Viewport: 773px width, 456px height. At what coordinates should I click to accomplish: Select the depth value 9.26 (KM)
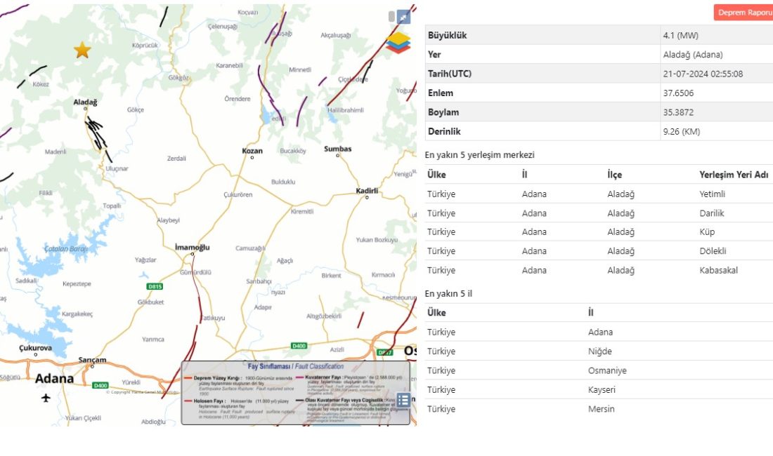[682, 131]
